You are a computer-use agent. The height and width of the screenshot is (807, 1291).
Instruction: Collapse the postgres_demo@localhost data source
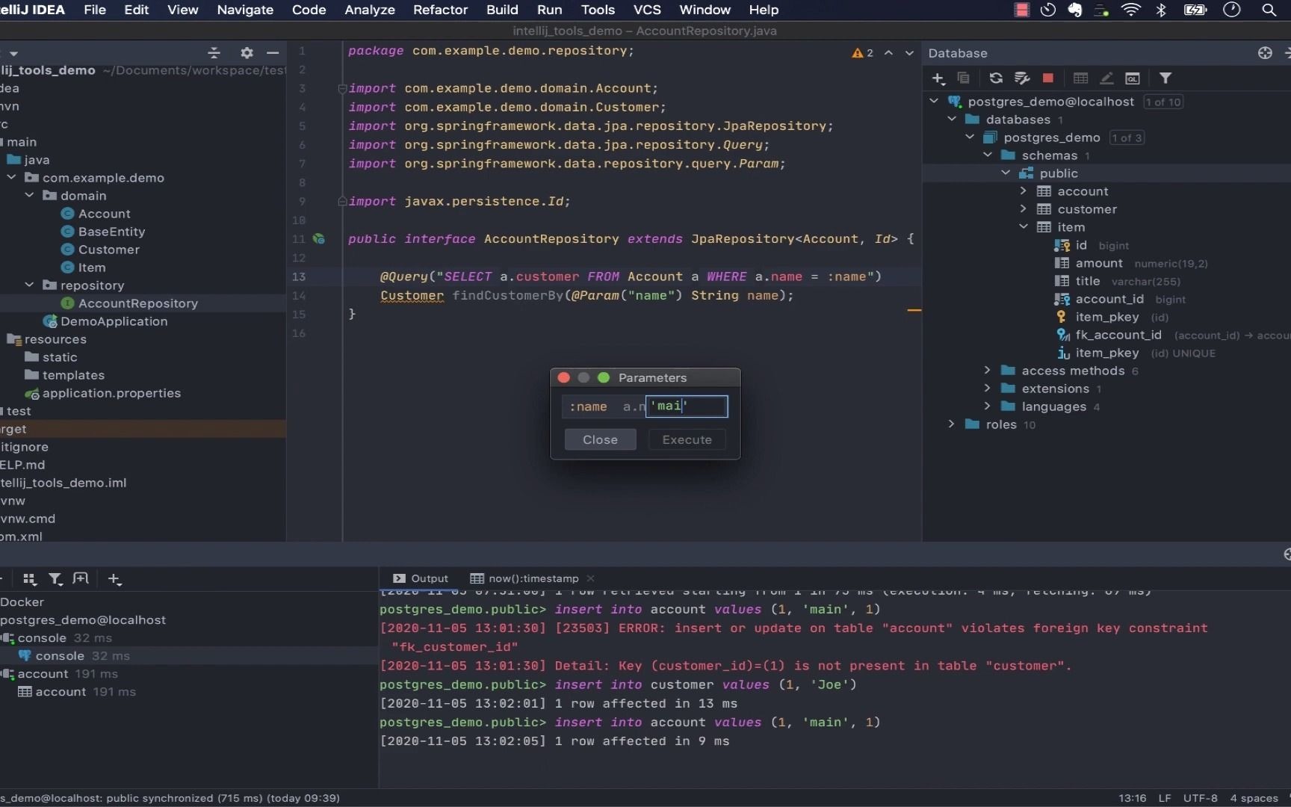934,101
